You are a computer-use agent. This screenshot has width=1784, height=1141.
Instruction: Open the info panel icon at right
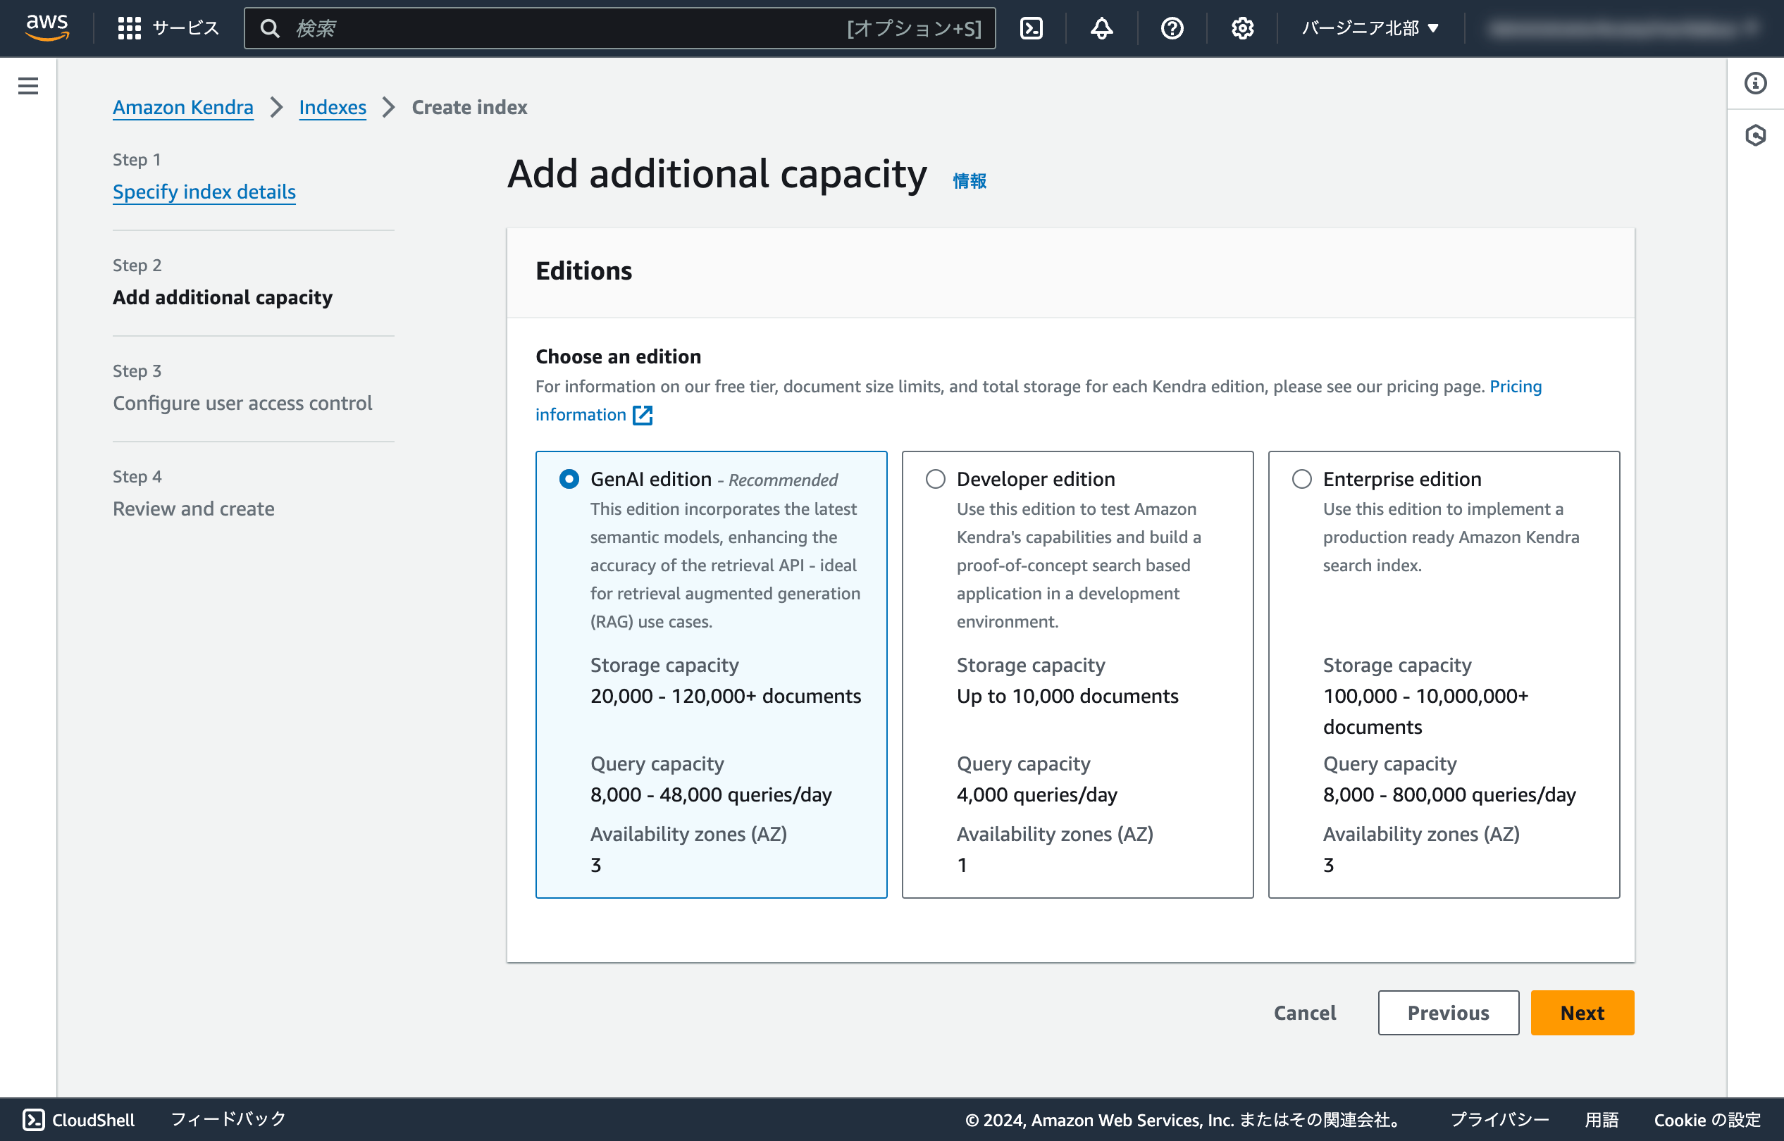pos(1755,83)
